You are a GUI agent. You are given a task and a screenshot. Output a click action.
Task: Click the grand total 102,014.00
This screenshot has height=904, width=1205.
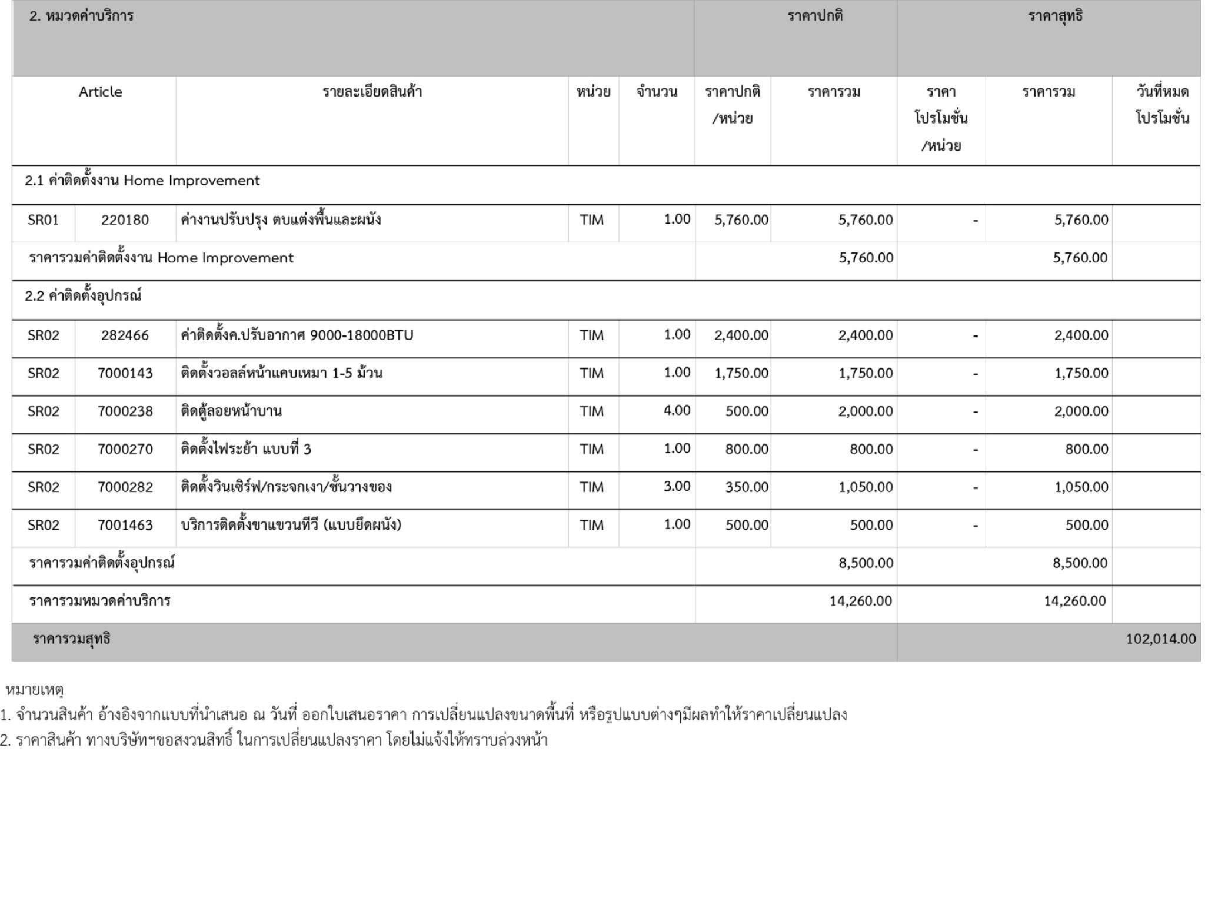(1160, 639)
